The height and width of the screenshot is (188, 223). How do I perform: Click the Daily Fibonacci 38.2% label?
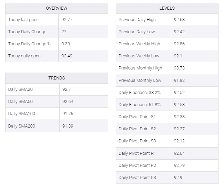139,93
